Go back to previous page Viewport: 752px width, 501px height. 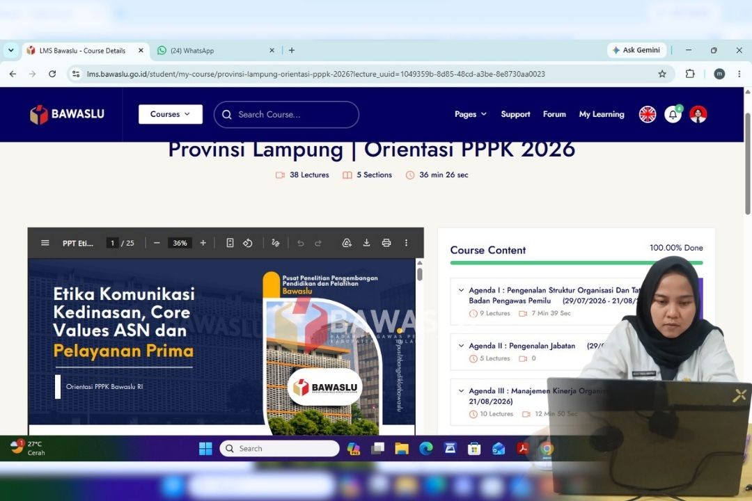13,74
